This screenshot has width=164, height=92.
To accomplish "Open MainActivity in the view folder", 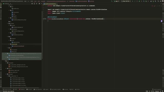I will tap(16, 42).
